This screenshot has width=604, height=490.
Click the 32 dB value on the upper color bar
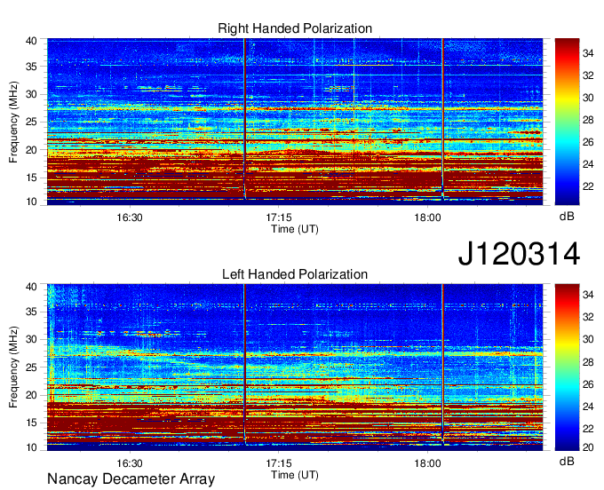tap(588, 75)
